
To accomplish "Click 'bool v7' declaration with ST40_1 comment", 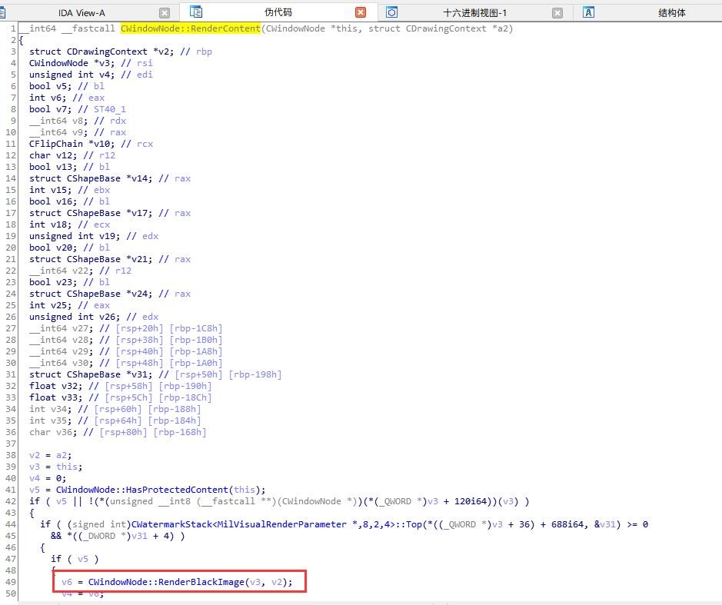I will 78,109.
